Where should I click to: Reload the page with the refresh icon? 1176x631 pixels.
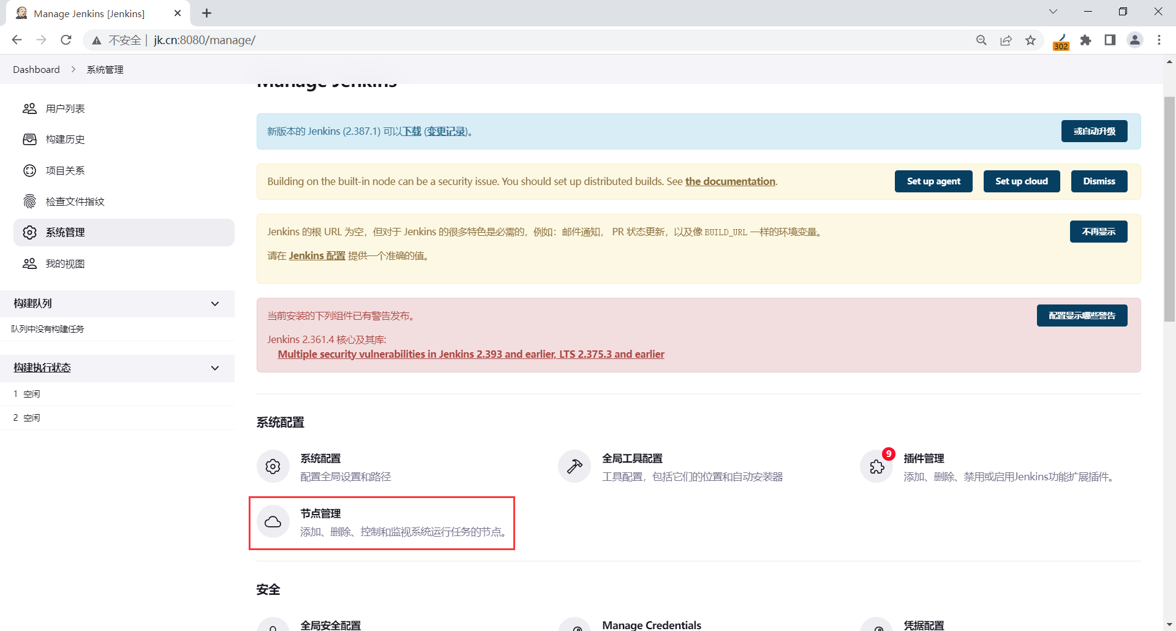click(x=66, y=40)
